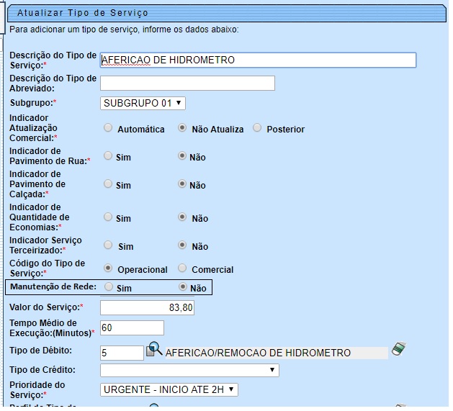Viewport: 453px width, 411px height.
Task: Choose Sim for Indicador de Quantidade de Economias
Action: pos(109,217)
